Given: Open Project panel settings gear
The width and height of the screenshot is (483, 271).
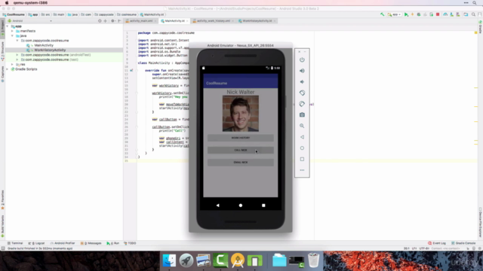Looking at the screenshot, I should point(112,21).
